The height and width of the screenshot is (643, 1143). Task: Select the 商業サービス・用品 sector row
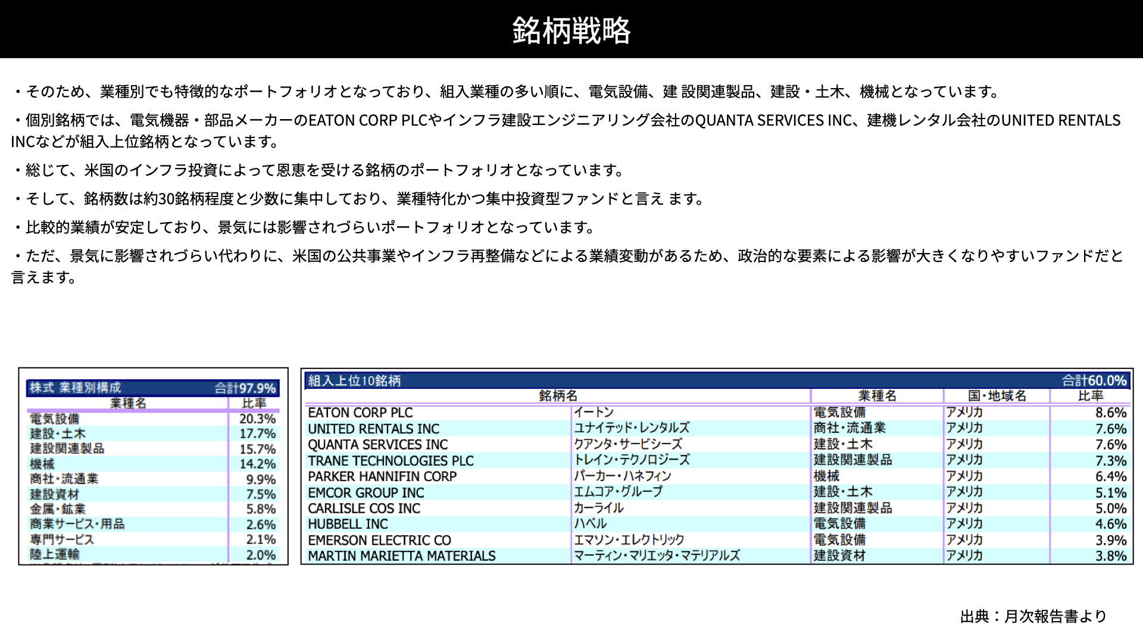click(153, 524)
